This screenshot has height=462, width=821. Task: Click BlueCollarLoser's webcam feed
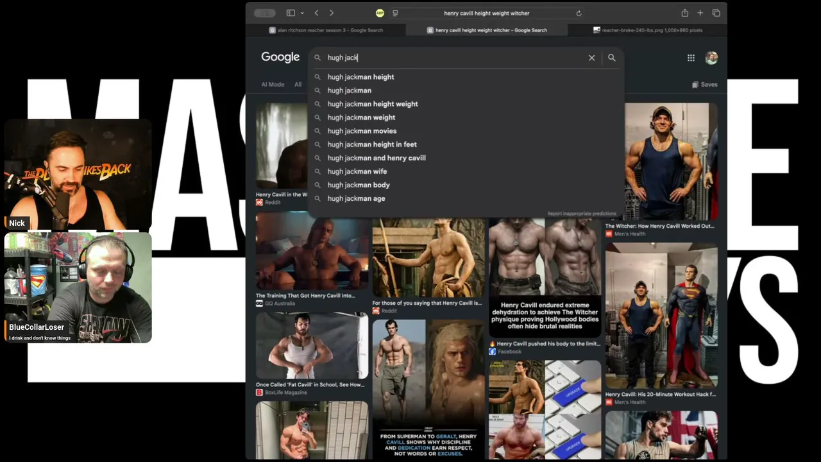click(78, 287)
